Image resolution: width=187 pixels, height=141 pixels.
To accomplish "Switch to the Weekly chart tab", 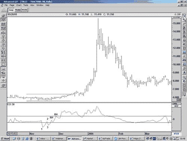I will point(18,10).
